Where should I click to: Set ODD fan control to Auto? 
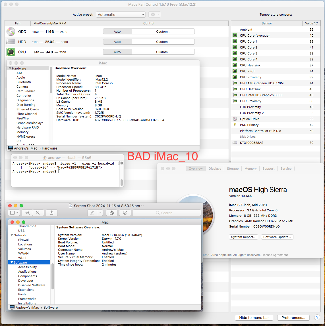pos(117,31)
